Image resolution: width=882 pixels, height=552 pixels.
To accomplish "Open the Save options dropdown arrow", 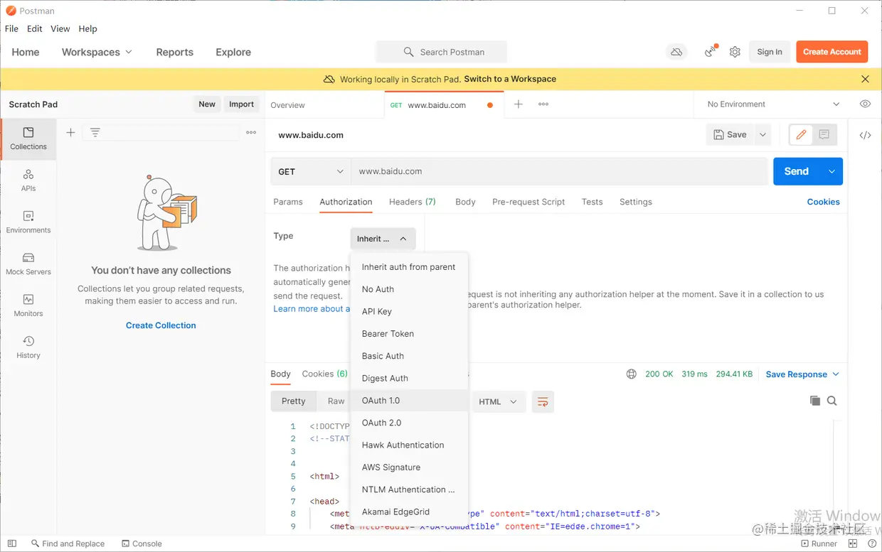I will point(763,134).
